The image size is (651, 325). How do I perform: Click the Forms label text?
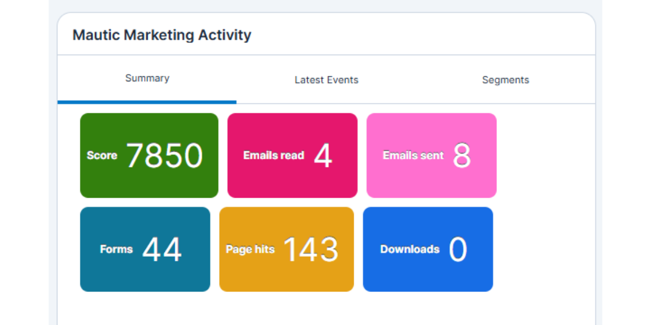point(116,250)
